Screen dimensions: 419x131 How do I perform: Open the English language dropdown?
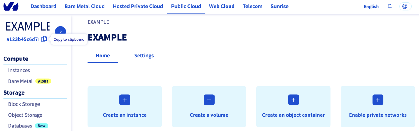(371, 7)
